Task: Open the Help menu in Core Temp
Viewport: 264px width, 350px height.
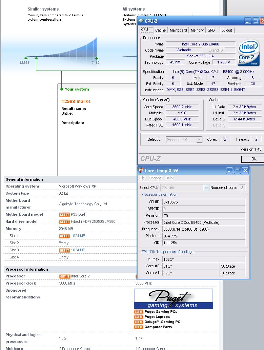Action: 169,178
